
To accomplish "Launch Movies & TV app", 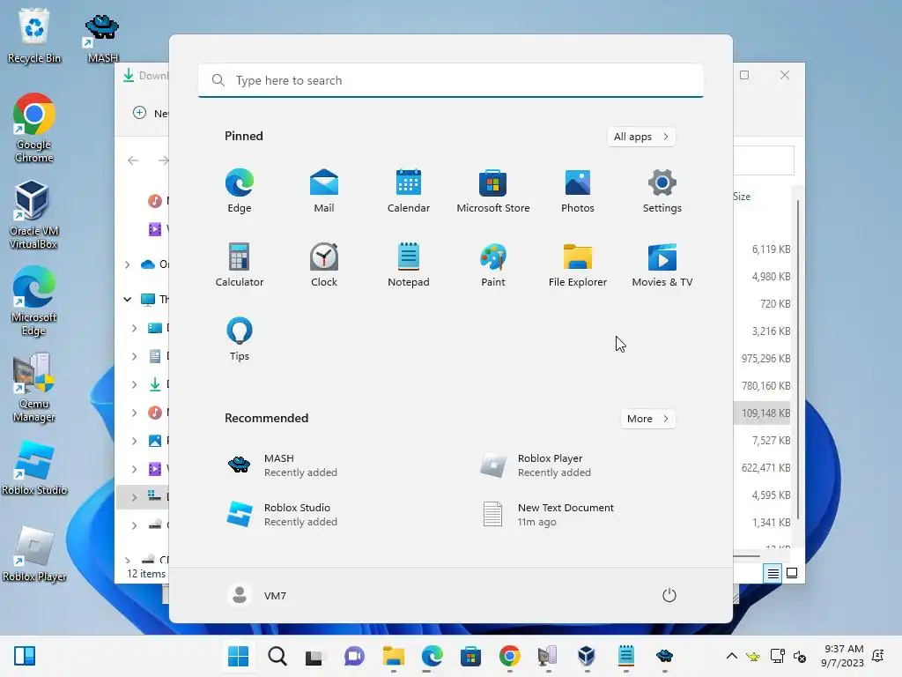I will point(662,264).
